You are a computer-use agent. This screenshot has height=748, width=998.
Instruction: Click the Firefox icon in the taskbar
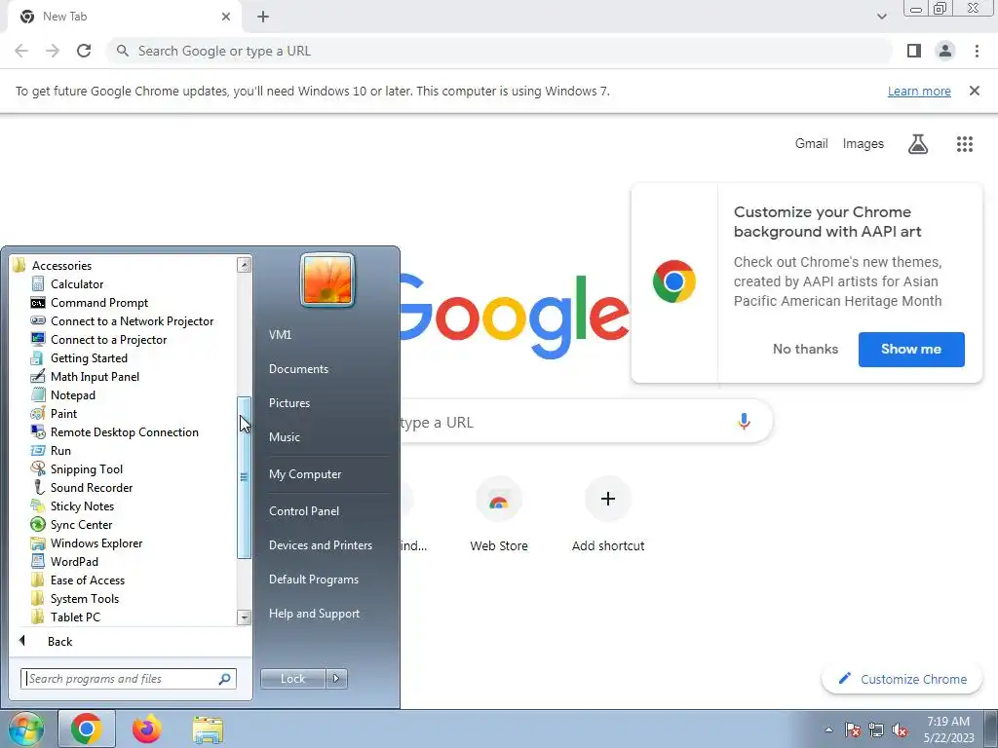146,729
